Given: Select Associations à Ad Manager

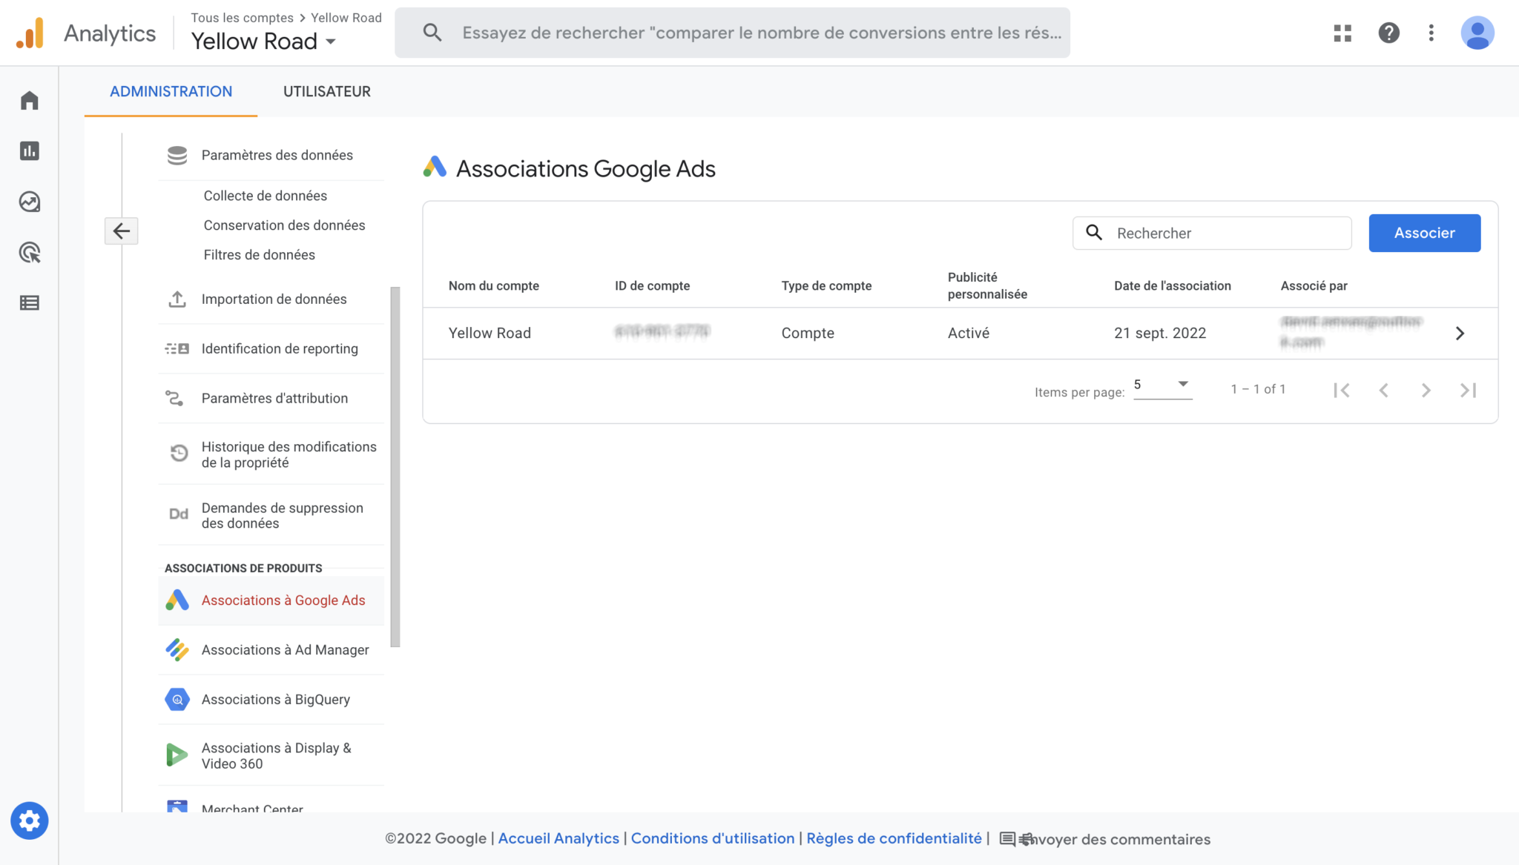Looking at the screenshot, I should click(x=271, y=650).
